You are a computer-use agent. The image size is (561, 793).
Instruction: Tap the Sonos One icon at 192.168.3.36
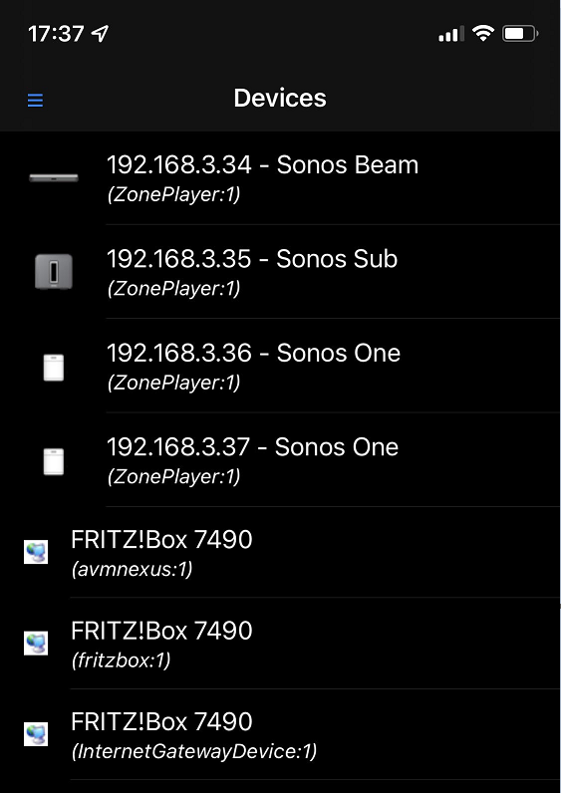tap(54, 368)
